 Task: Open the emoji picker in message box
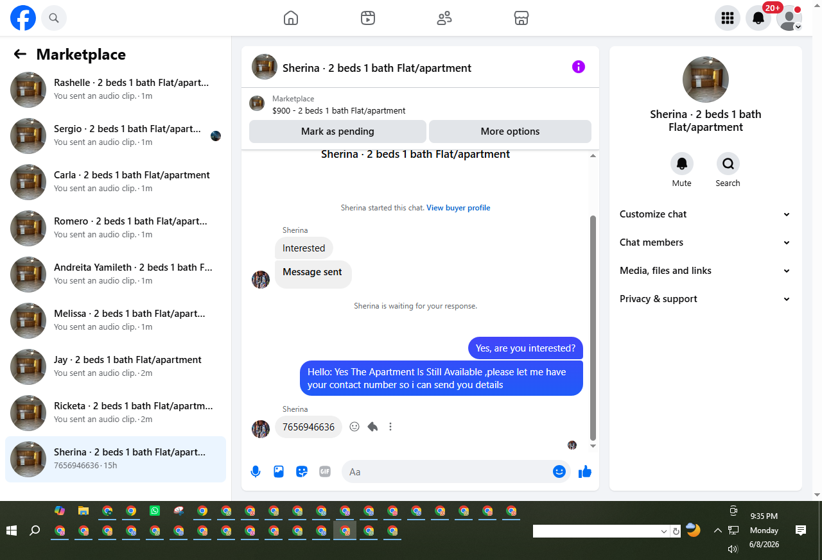click(x=559, y=472)
